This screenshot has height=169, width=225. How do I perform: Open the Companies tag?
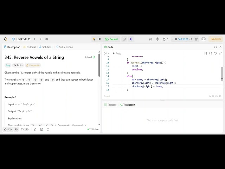(x=33, y=65)
